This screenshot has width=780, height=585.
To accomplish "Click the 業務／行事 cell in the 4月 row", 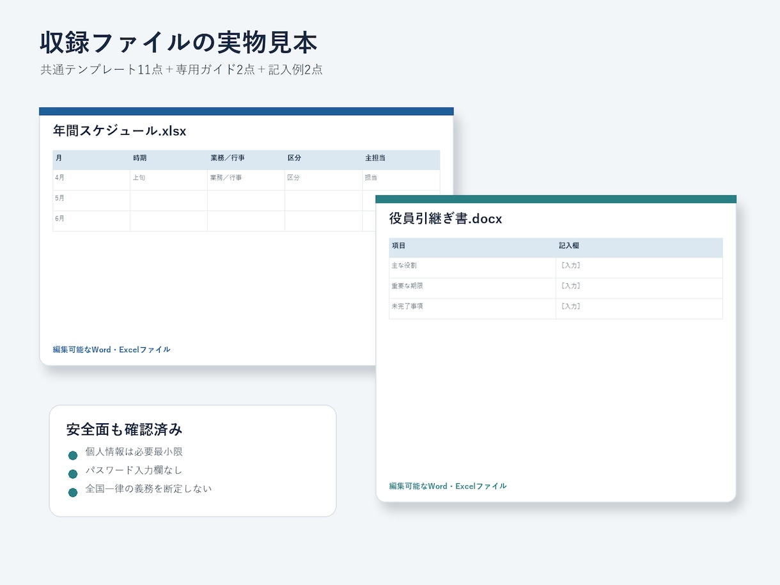I will pyautogui.click(x=246, y=180).
